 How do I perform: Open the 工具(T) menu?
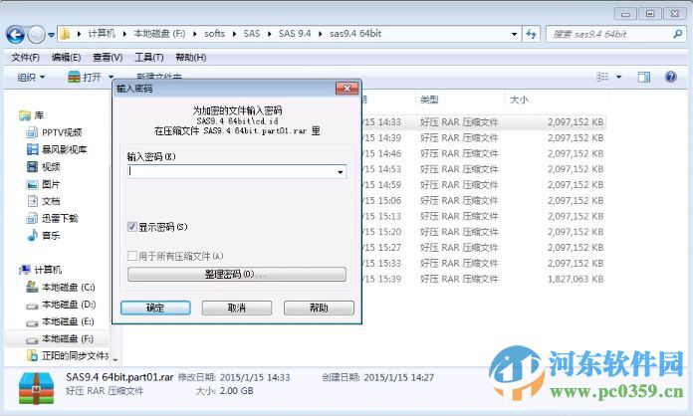(149, 58)
